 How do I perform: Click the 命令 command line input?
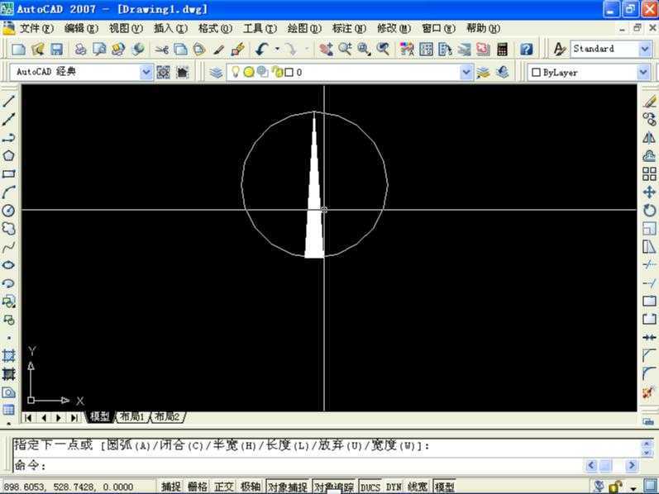tap(298, 465)
